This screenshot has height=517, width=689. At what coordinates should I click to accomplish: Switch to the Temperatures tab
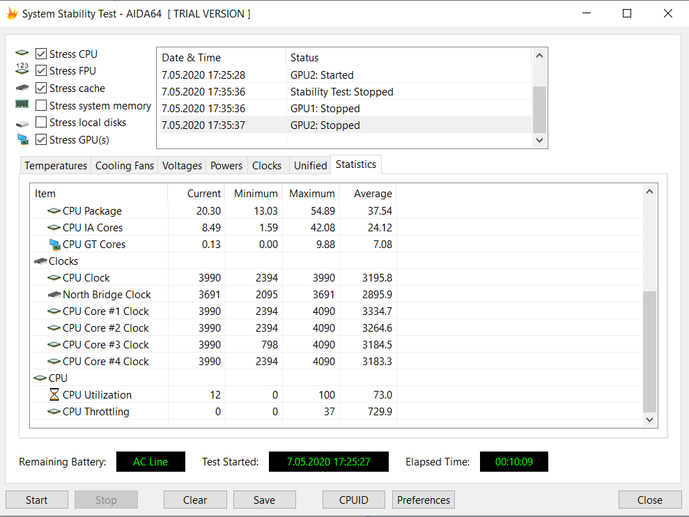pyautogui.click(x=56, y=166)
